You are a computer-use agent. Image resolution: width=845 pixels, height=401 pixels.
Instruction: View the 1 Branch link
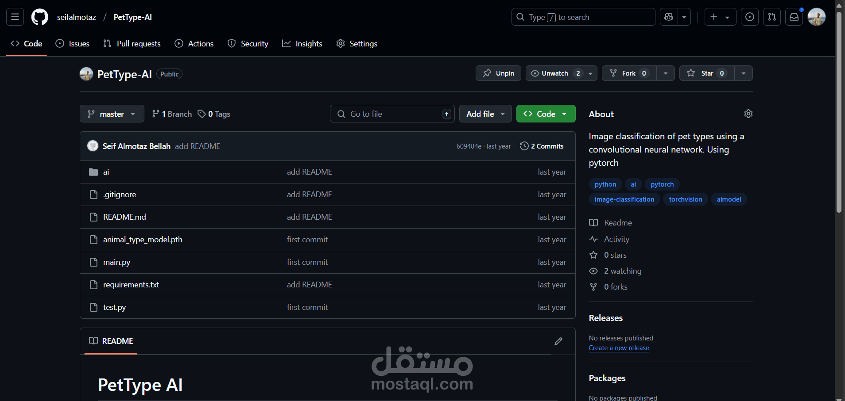pyautogui.click(x=172, y=114)
